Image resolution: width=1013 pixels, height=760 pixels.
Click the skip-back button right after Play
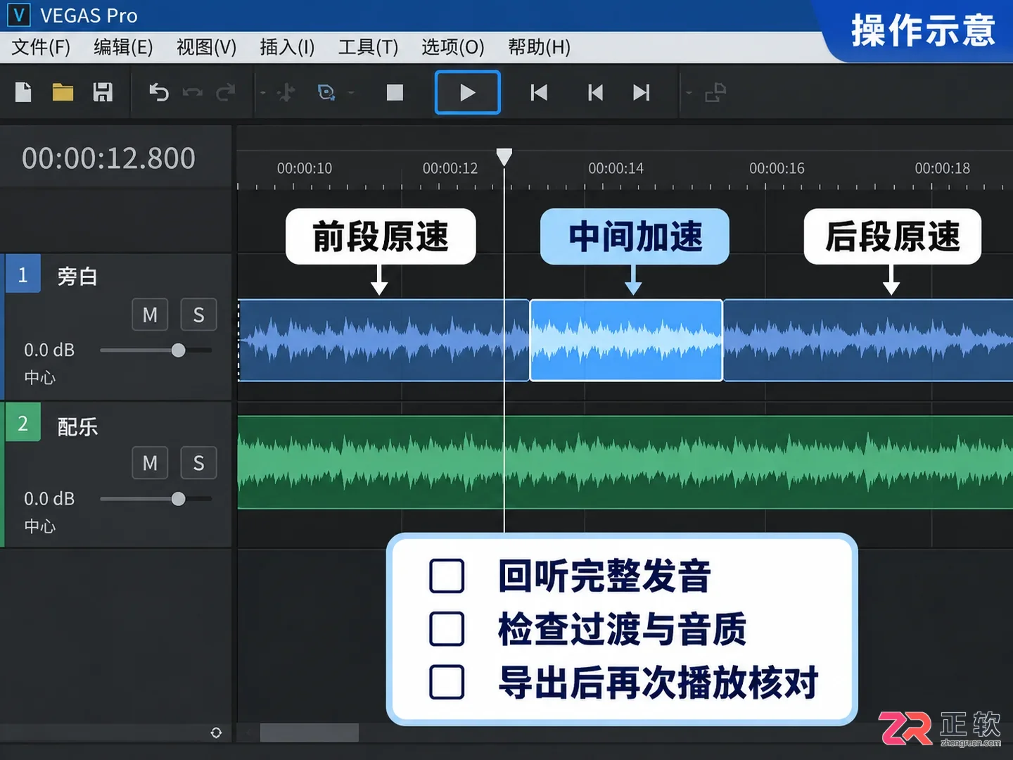539,92
